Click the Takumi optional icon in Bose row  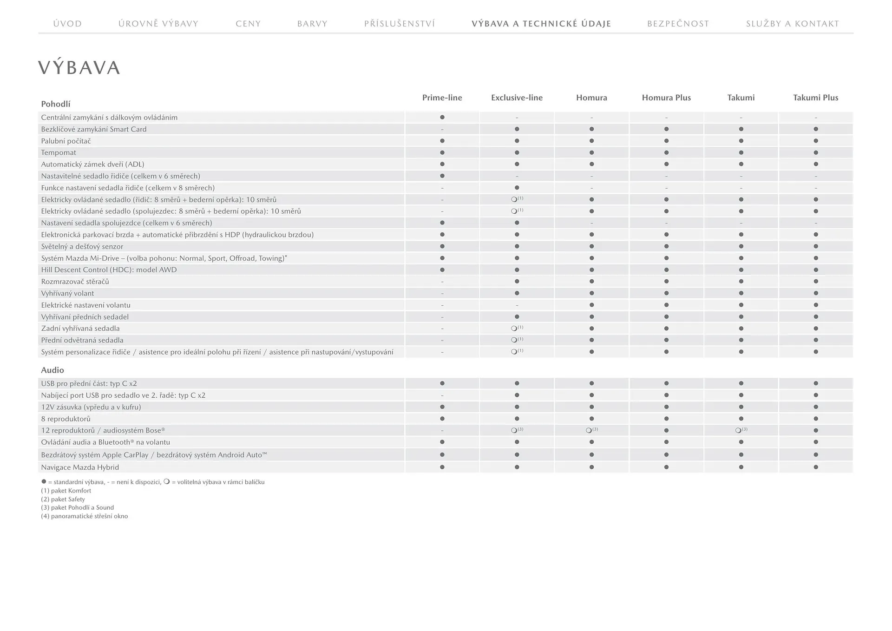pos(738,430)
